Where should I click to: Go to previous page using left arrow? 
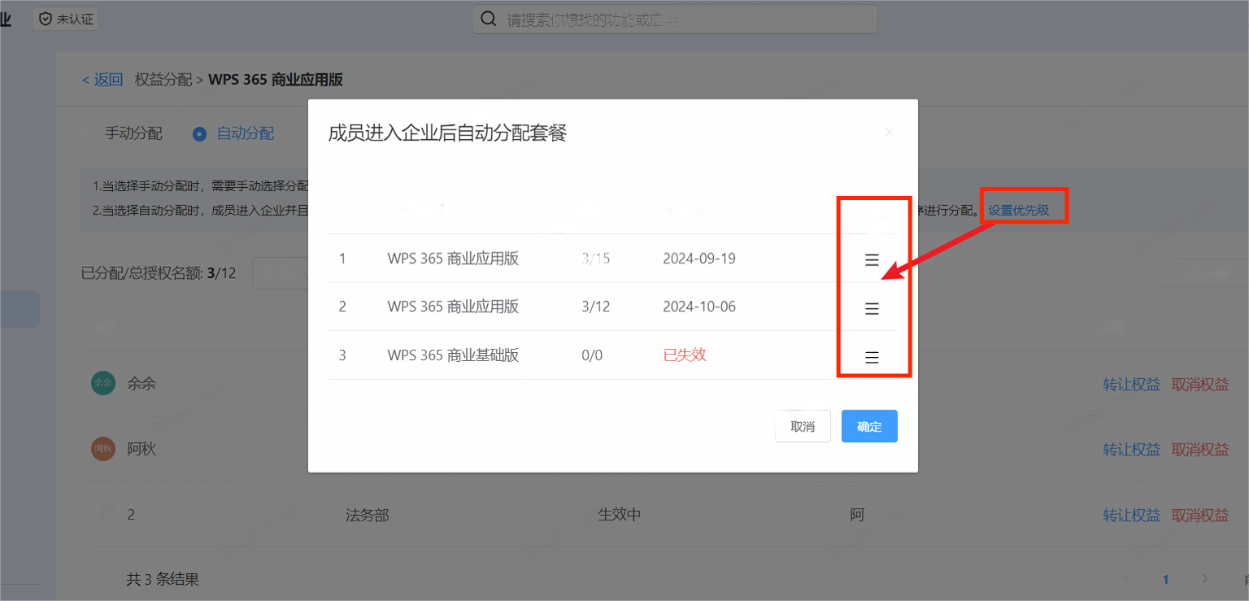click(x=1126, y=579)
